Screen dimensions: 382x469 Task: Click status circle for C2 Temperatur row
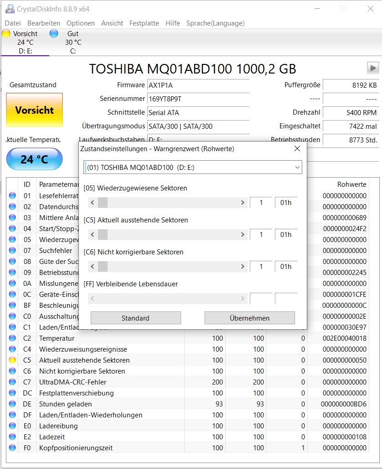(12, 338)
